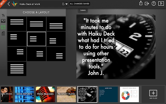The image size is (166, 104).
Task: Open the help question mark icon
Action: tap(154, 4)
